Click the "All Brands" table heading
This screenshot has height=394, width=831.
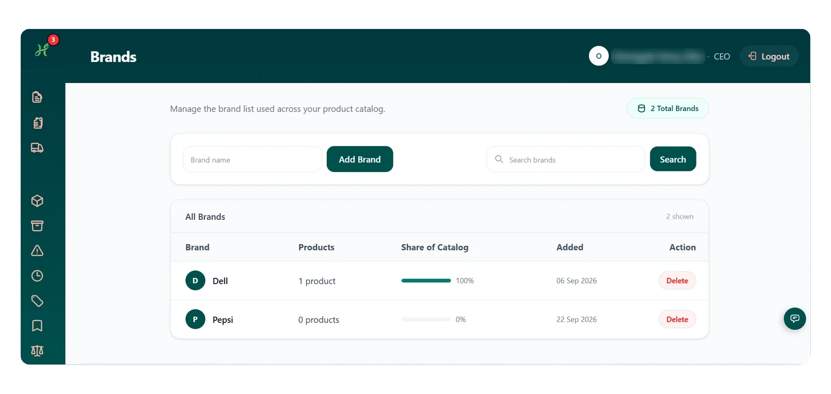[x=205, y=217]
